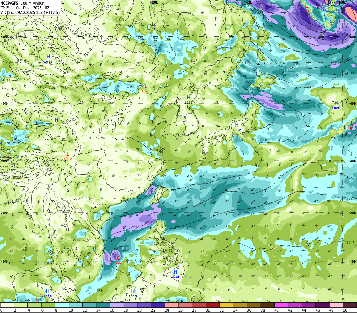Click the legend value 10
Screen dimensions: 357x313
71,310
